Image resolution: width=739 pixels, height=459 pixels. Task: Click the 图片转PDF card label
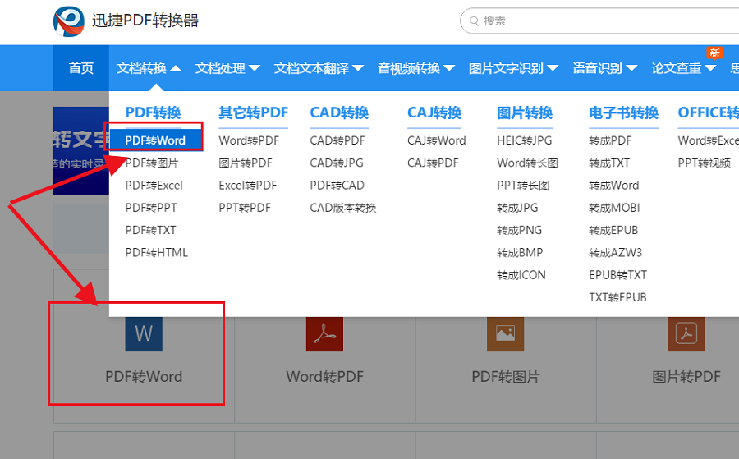click(686, 377)
